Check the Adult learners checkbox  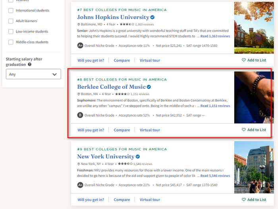click(x=11, y=21)
